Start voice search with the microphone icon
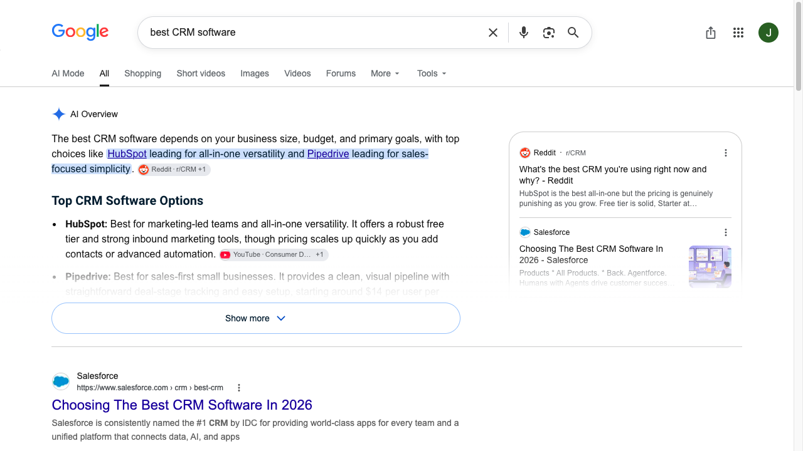 [524, 33]
